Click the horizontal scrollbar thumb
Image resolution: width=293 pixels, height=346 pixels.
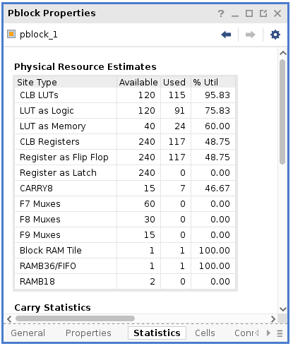click(75, 318)
